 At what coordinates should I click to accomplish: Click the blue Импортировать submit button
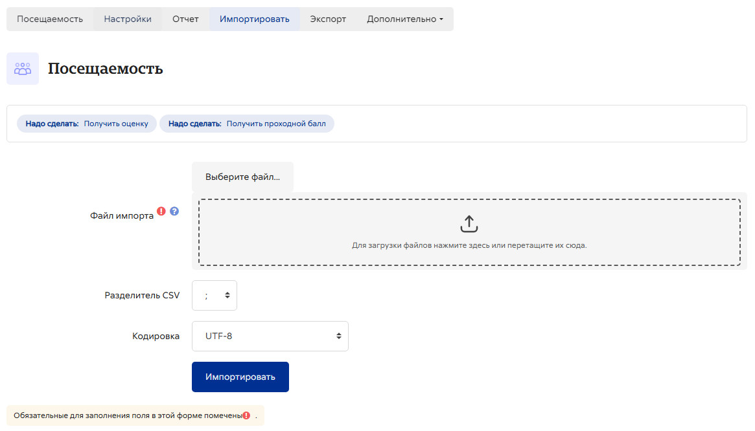(x=240, y=377)
